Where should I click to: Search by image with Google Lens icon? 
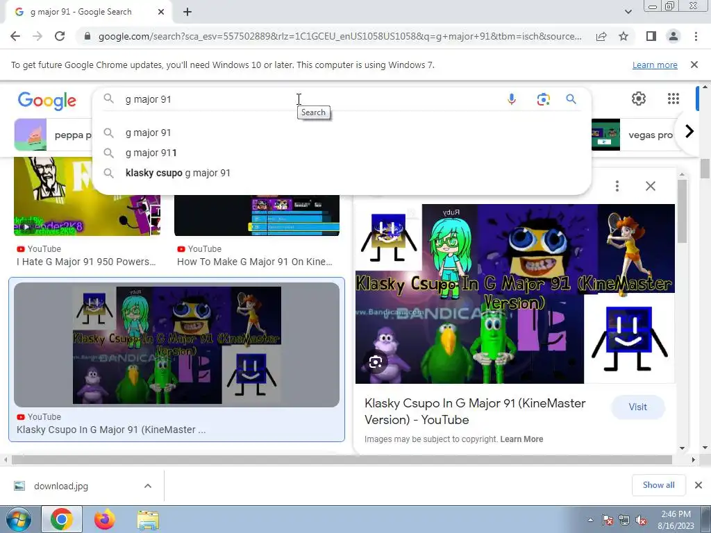tap(543, 99)
